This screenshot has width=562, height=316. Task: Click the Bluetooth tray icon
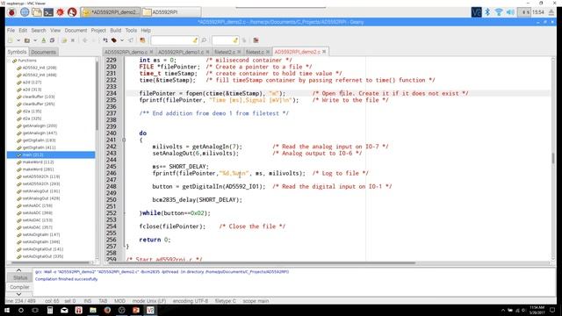pyautogui.click(x=487, y=12)
